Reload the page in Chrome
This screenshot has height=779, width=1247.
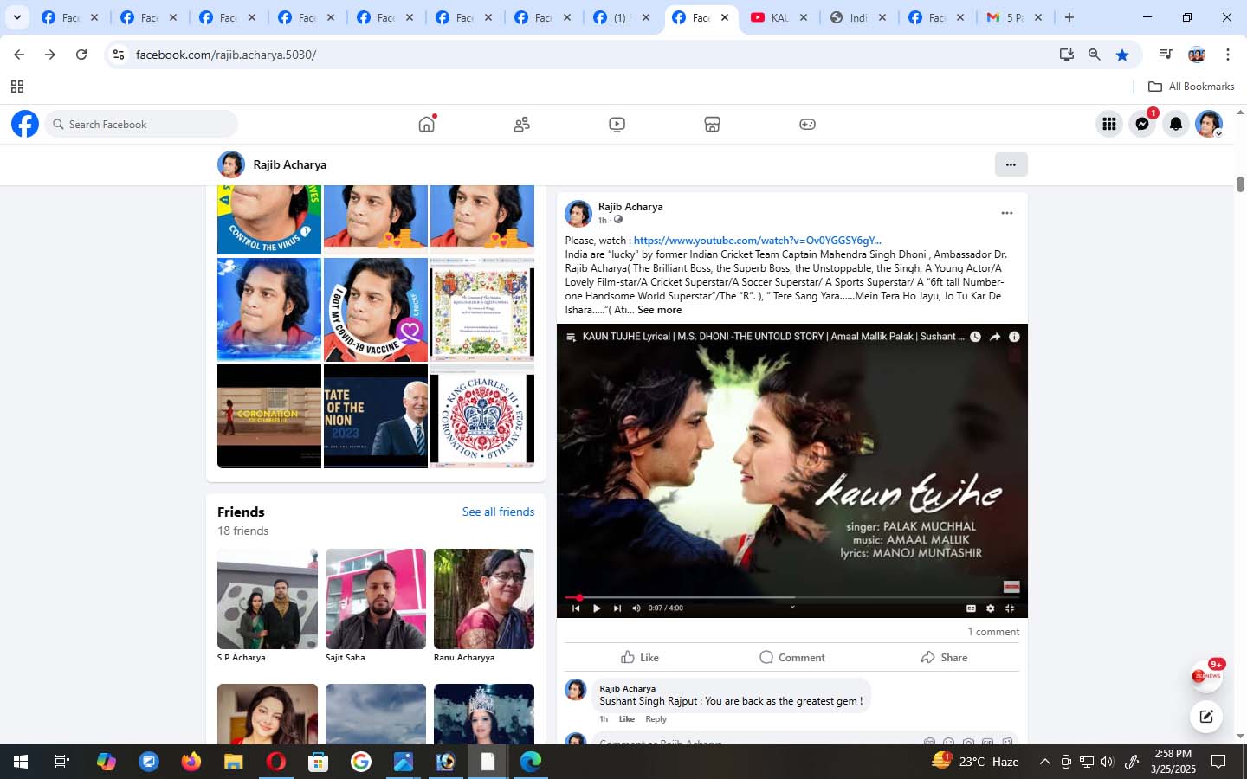pos(81,55)
